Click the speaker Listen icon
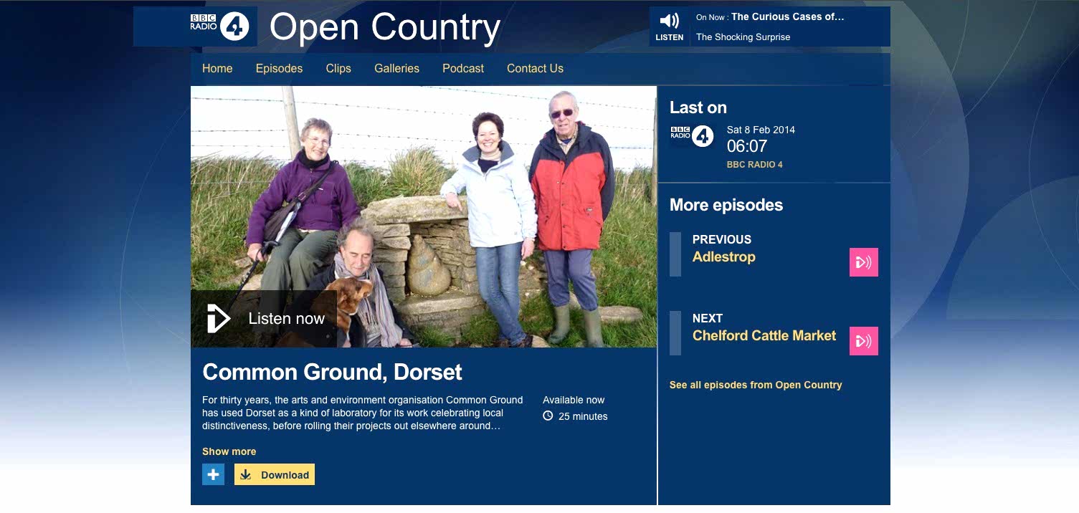The width and height of the screenshot is (1079, 513). click(x=669, y=21)
